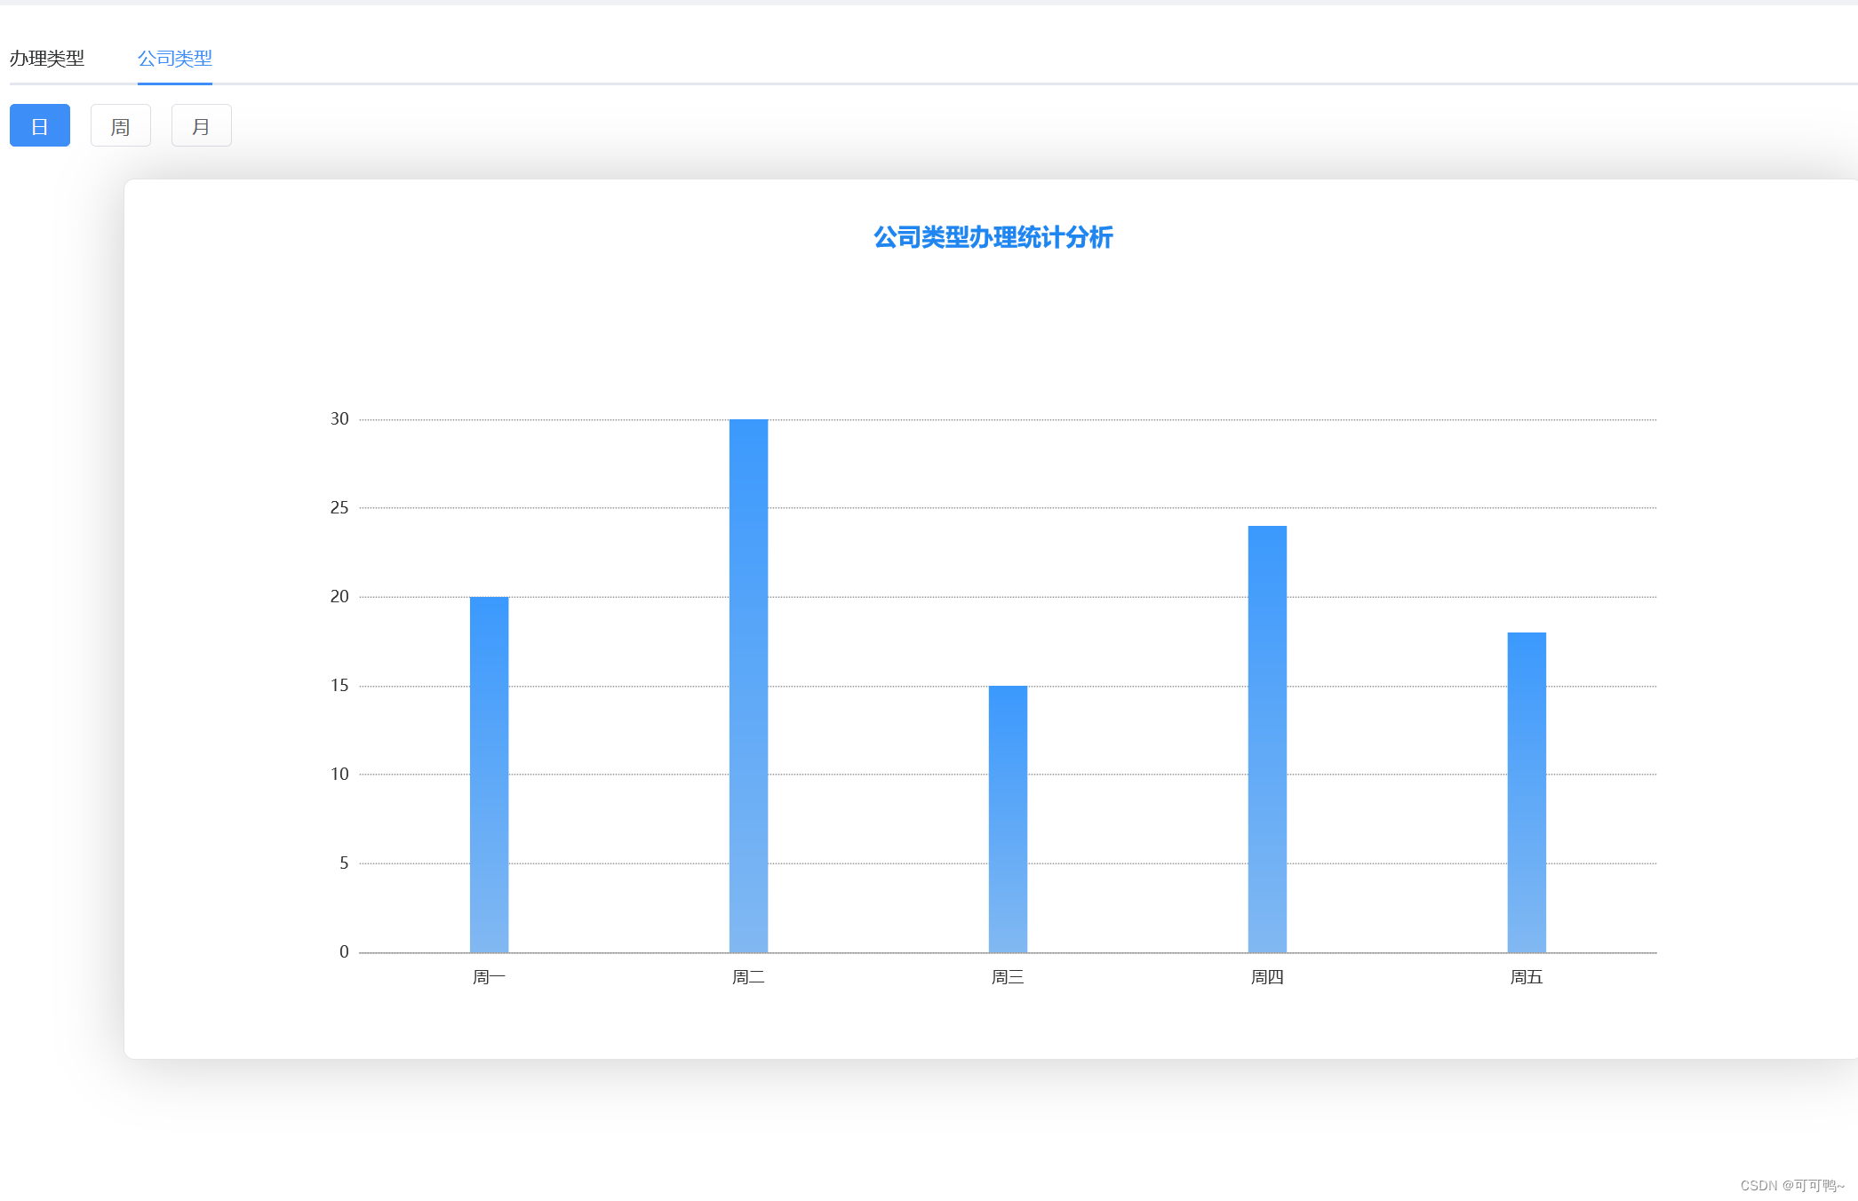Switch to the 办理类型 tab
The image size is (1858, 1201).
[47, 59]
